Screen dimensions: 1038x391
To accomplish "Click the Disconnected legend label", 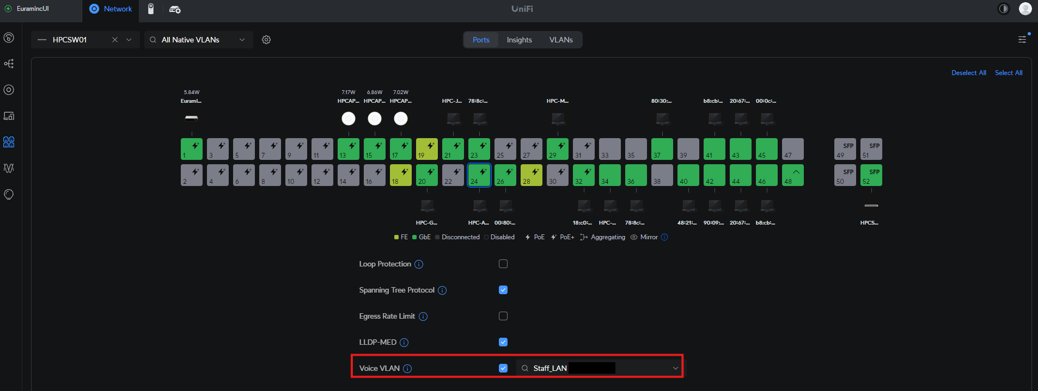I will point(461,237).
